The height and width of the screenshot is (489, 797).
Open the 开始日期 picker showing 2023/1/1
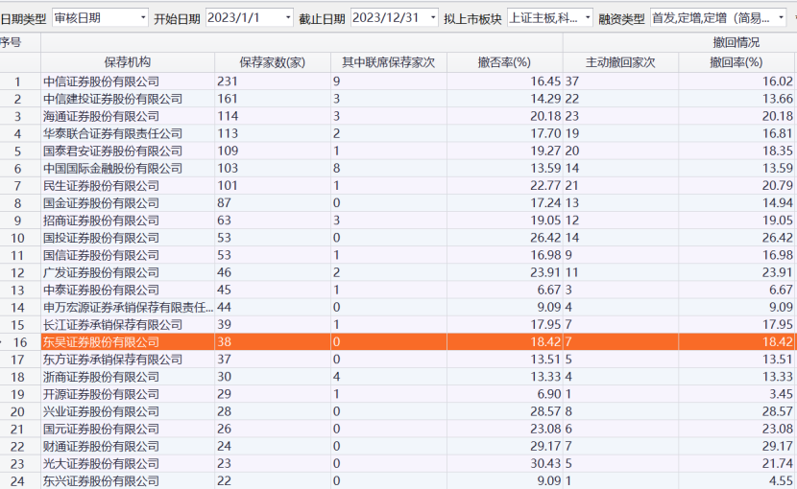pyautogui.click(x=249, y=18)
